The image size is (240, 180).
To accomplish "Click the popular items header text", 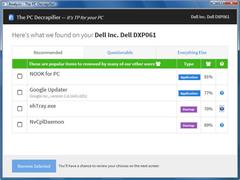I will (92, 64).
